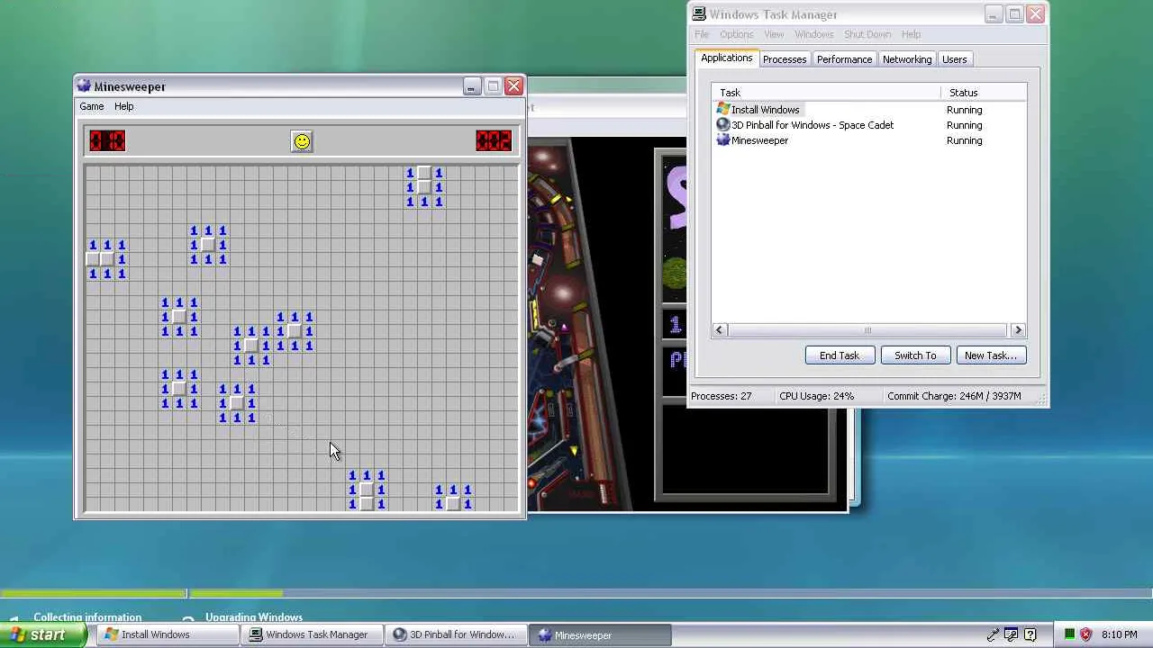Activate the 3D Pinball taskbar button
Viewport: 1153px width, 648px height.
pyautogui.click(x=456, y=634)
